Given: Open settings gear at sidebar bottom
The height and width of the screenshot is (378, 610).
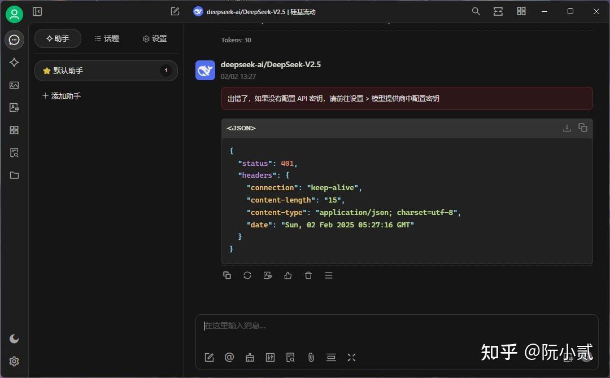Looking at the screenshot, I should tap(14, 361).
